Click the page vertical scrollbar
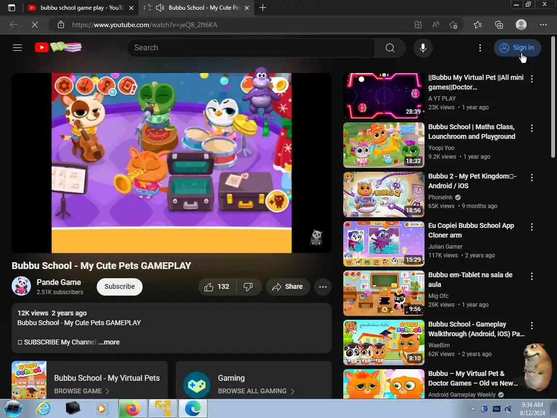The width and height of the screenshot is (557, 418). click(x=553, y=96)
